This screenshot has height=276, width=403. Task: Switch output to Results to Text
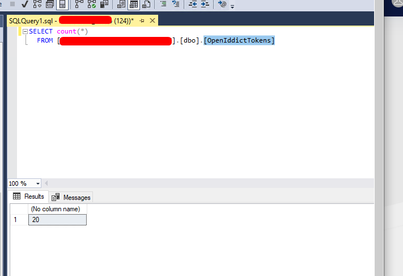[121, 4]
